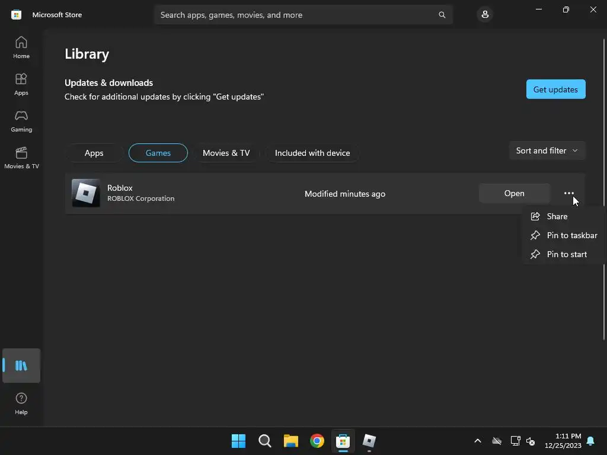Open Gaming section in sidebar
Viewport: 607px width, 455px height.
point(21,121)
